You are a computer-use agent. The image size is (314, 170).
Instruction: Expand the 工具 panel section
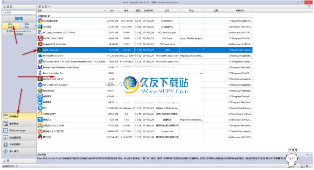coord(19,161)
